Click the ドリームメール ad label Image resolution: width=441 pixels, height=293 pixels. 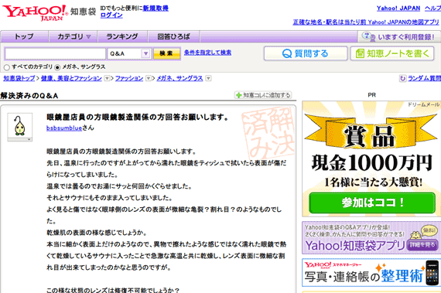[x=423, y=104]
